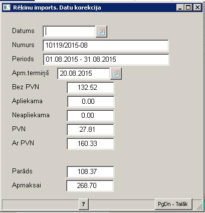Click the PgDn - Talāk button
The width and height of the screenshot is (205, 213).
[x=173, y=204]
